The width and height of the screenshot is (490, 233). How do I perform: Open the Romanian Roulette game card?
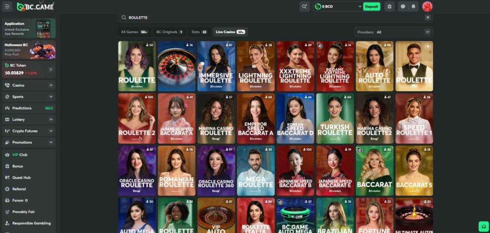pos(177,171)
